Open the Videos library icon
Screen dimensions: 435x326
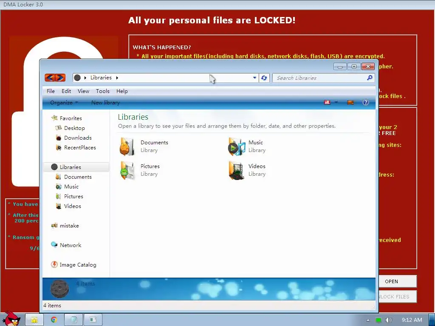(236, 170)
